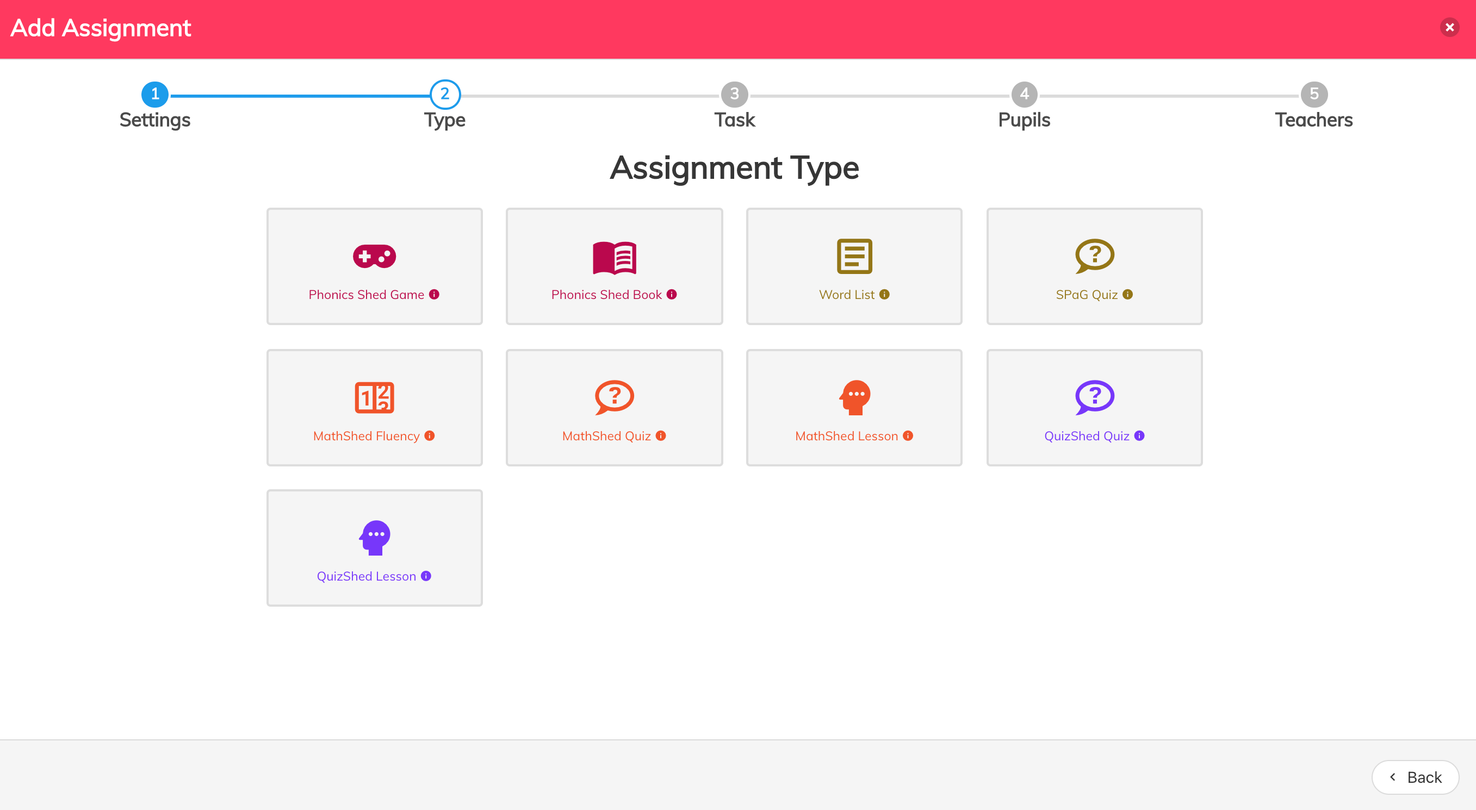Select step 4 Pupils
The width and height of the screenshot is (1476, 810).
pyautogui.click(x=1024, y=95)
